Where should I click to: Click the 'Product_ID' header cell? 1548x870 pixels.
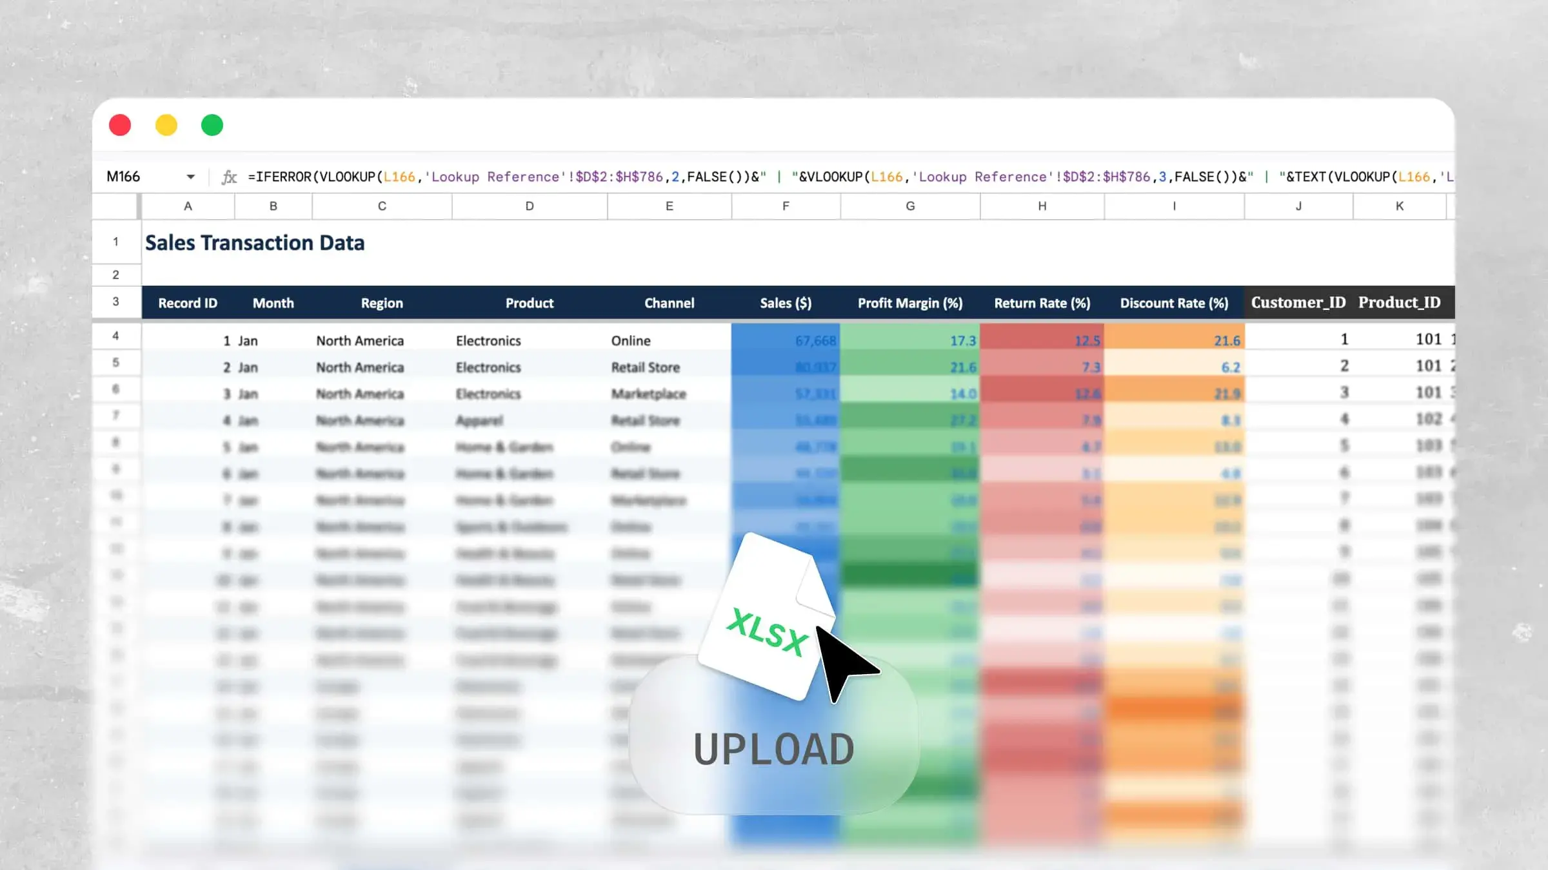coord(1400,302)
